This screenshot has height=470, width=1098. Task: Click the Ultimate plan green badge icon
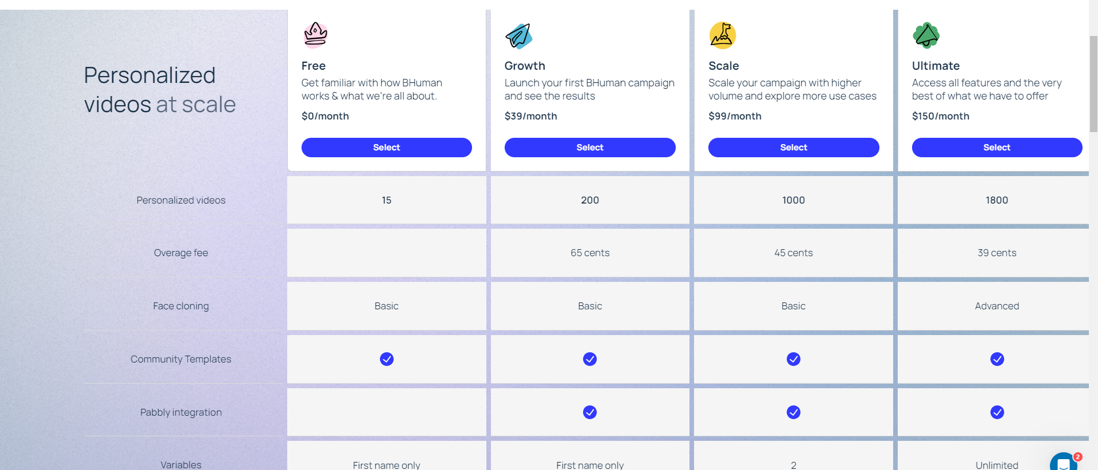click(x=926, y=35)
